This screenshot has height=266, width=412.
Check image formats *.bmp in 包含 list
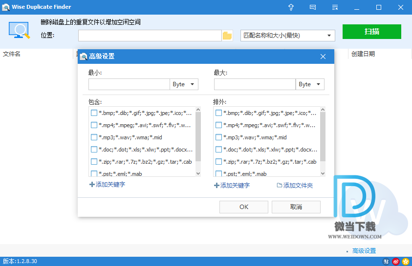[94, 113]
